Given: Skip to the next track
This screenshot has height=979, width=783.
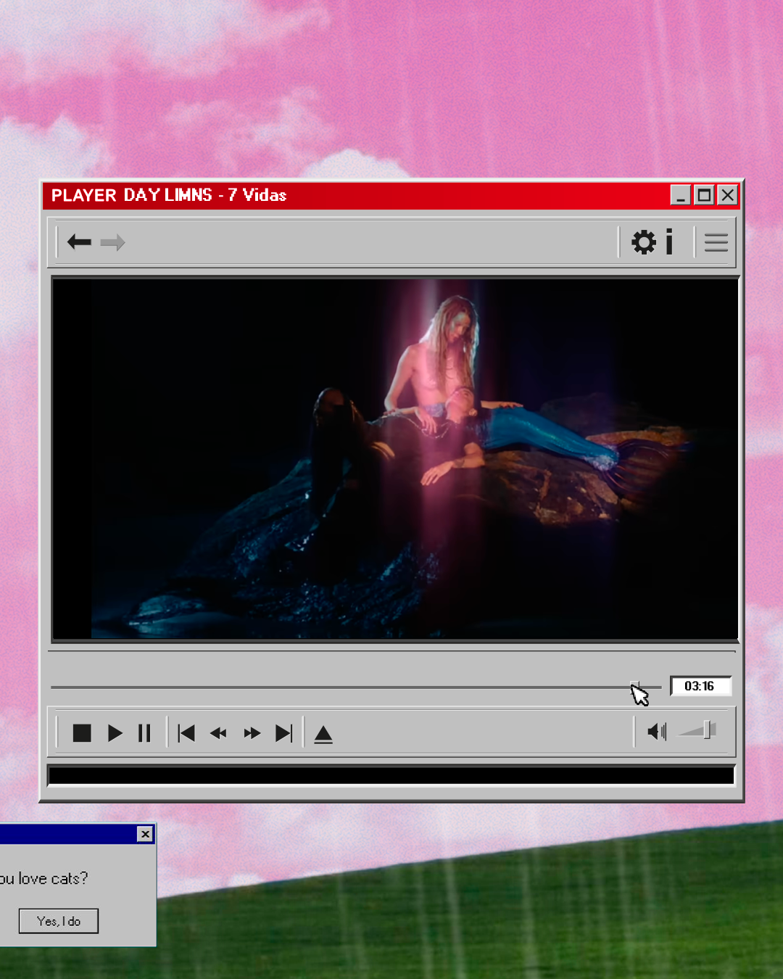Looking at the screenshot, I should click(x=283, y=733).
